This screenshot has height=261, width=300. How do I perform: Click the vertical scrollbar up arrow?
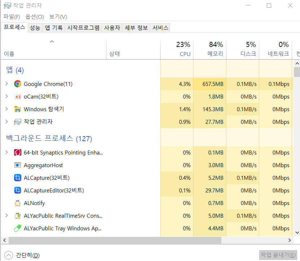coord(297,63)
